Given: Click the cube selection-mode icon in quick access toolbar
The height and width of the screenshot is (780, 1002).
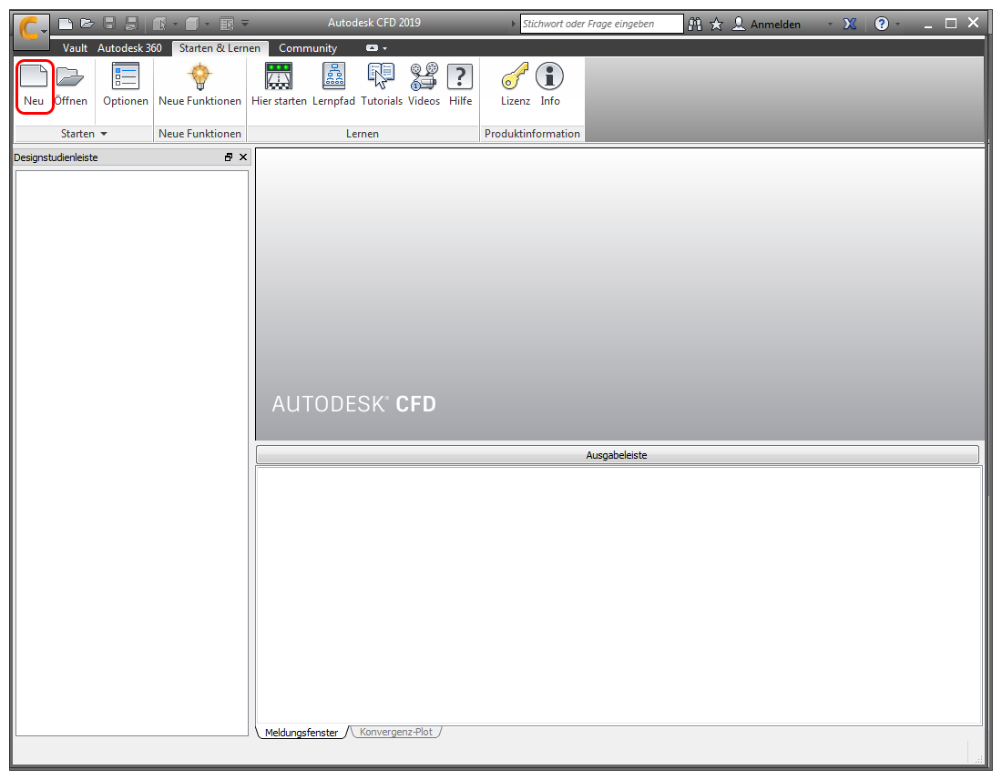Looking at the screenshot, I should point(159,25).
